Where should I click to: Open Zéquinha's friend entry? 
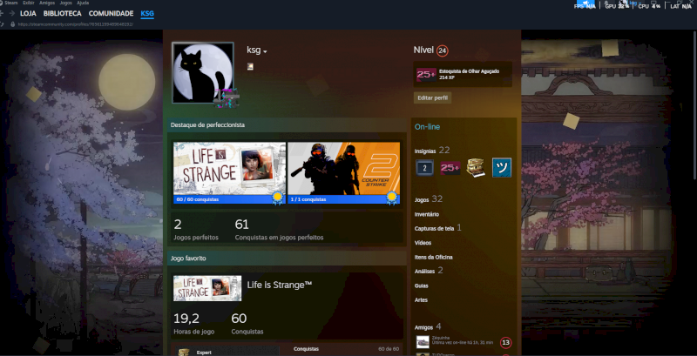pyautogui.click(x=464, y=342)
